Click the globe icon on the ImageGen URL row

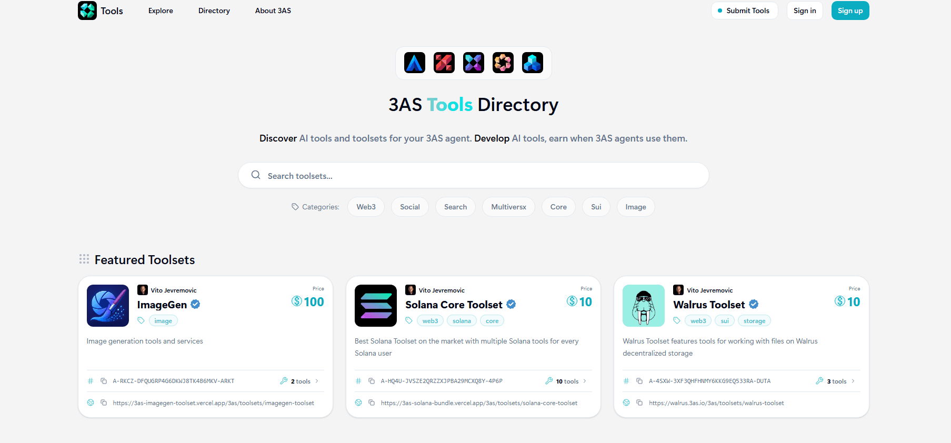(x=91, y=403)
